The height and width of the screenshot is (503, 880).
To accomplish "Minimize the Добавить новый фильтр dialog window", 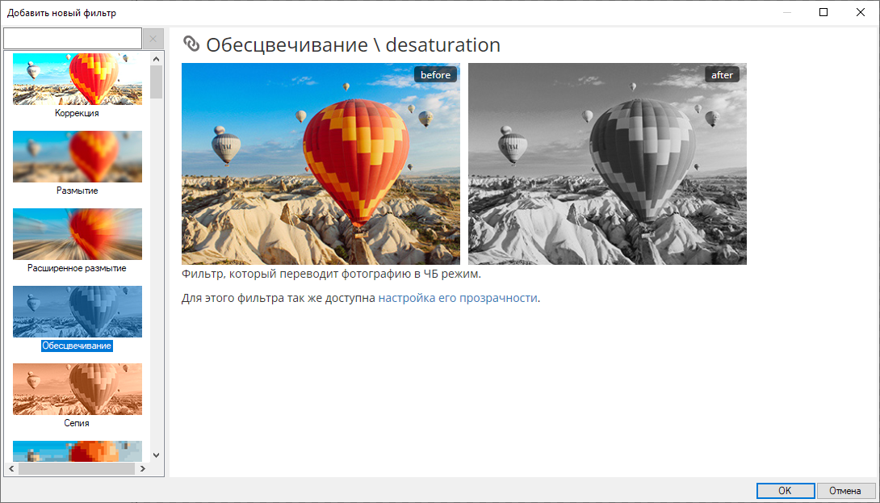I will (x=787, y=12).
